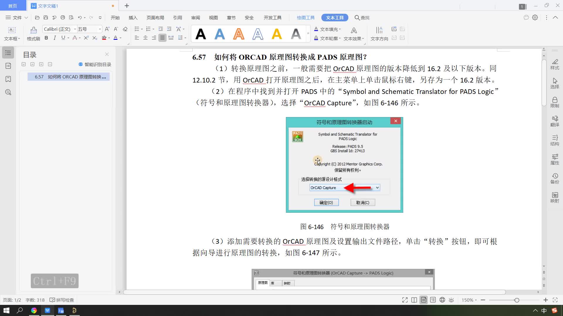The height and width of the screenshot is (316, 563).
Task: Open the Developer Tools tab
Action: (x=272, y=18)
